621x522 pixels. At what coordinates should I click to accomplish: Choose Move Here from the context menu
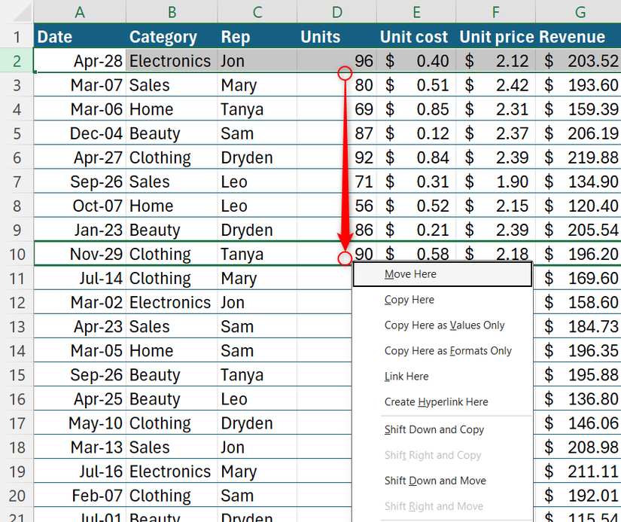pos(410,274)
